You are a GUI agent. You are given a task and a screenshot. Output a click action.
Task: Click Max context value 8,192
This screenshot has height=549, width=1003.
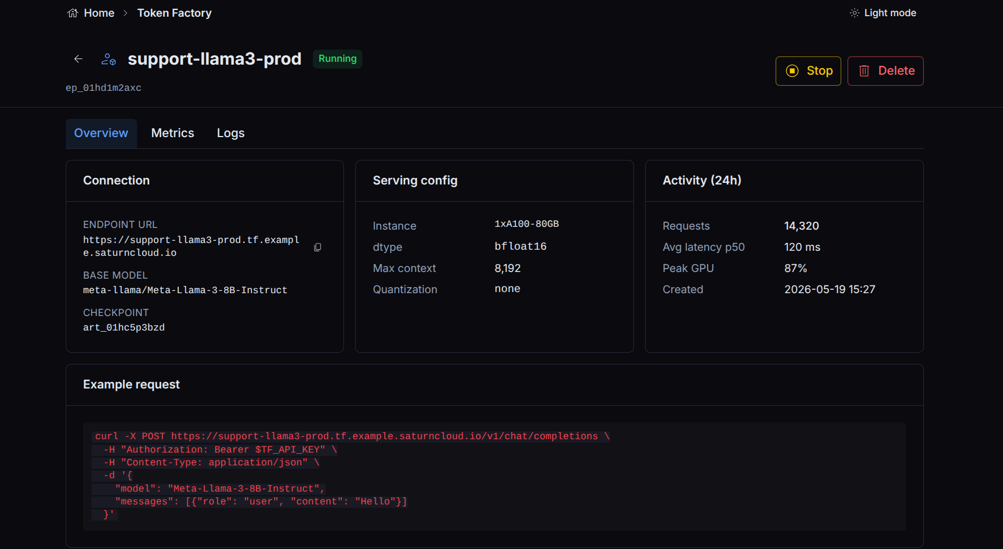[x=507, y=268]
